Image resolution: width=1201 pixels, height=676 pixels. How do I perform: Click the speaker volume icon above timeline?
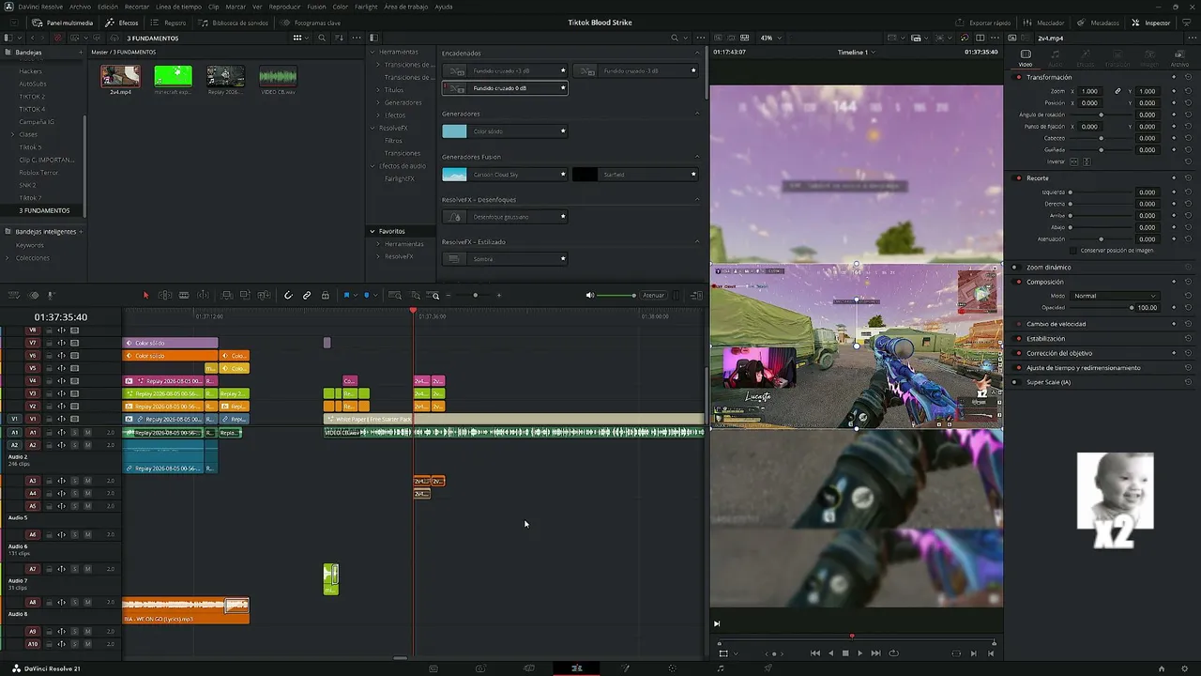[x=590, y=295]
